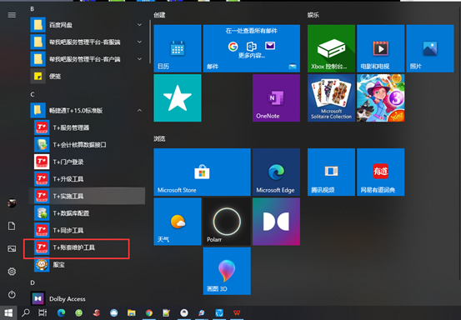Open Pictures from Start sidebar
Image resolution: width=461 pixels, height=320 pixels.
click(12, 248)
